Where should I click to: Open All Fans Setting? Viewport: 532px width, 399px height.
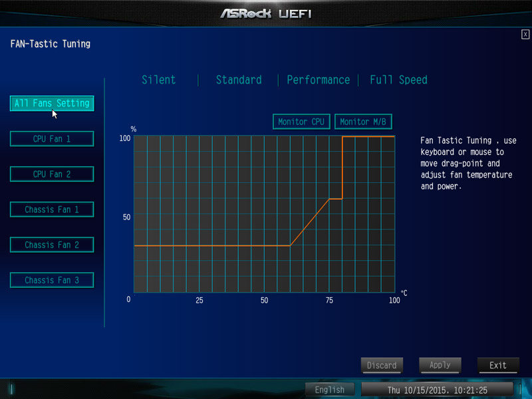point(52,103)
